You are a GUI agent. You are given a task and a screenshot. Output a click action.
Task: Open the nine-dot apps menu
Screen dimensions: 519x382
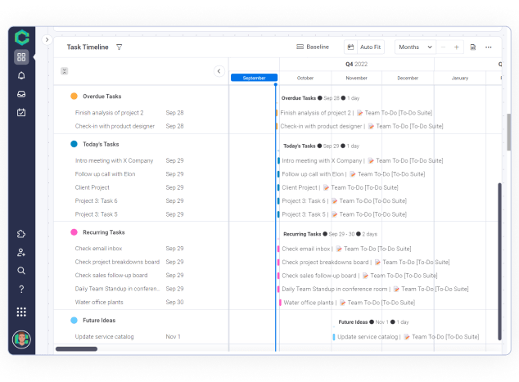(x=21, y=312)
